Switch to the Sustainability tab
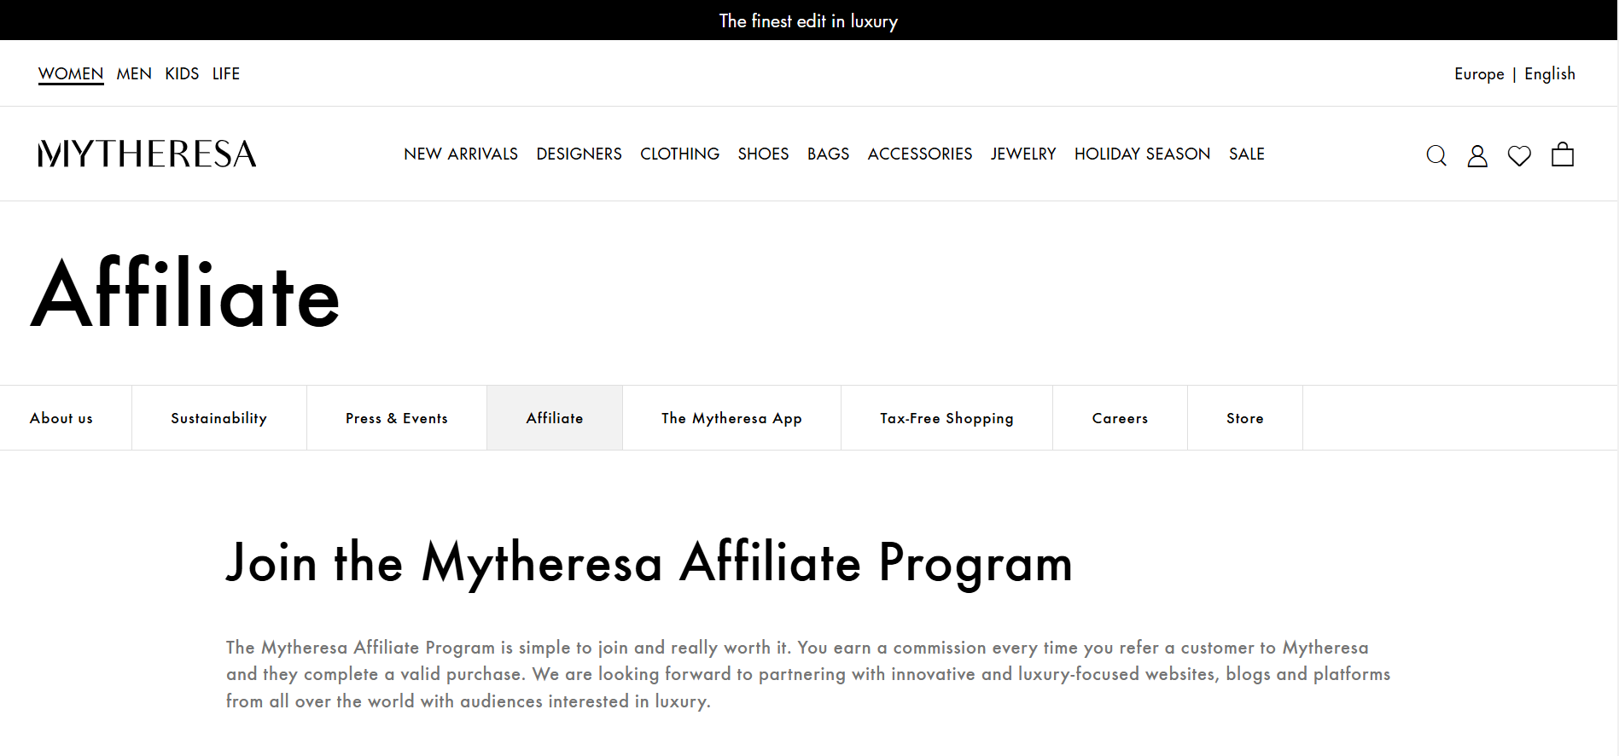The image size is (1619, 756). tap(219, 418)
